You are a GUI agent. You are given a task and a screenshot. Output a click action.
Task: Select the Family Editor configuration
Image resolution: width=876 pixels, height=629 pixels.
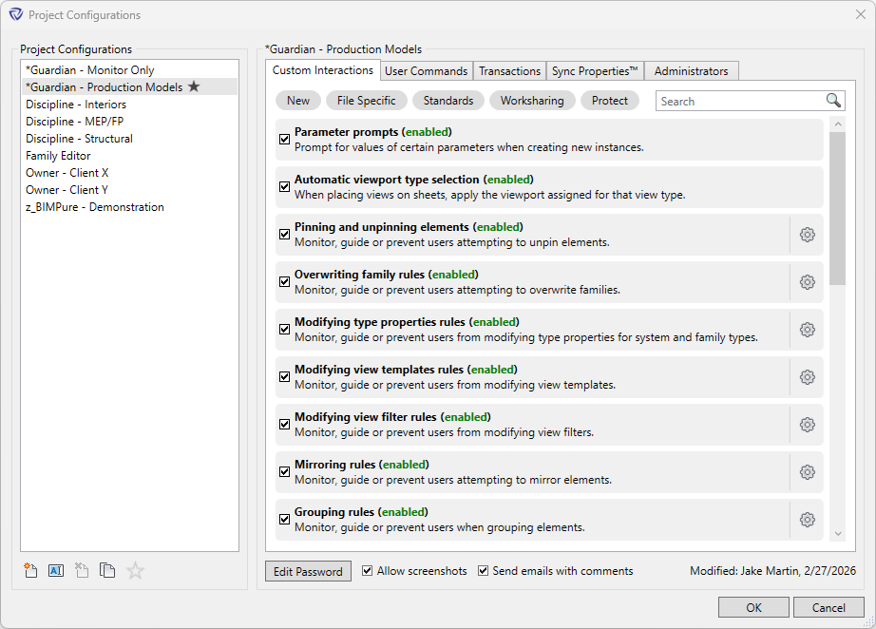[x=58, y=155]
